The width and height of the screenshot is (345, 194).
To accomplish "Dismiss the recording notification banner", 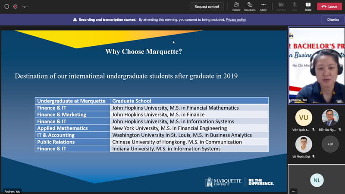I will click(333, 19).
